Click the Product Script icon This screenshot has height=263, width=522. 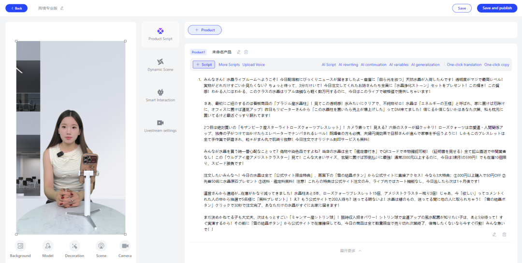160,31
